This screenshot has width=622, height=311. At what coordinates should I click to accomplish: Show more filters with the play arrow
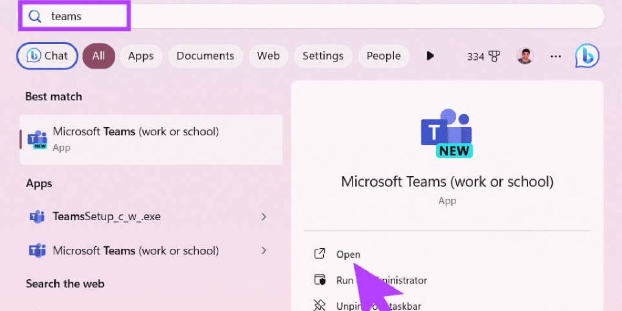pos(430,56)
